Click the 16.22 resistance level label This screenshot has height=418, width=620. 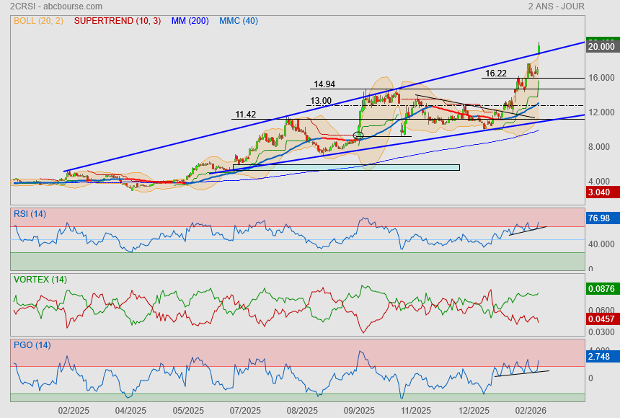pos(496,74)
